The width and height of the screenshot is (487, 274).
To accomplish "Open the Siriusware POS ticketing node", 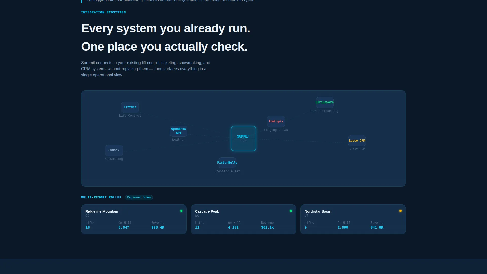I will click(x=324, y=102).
